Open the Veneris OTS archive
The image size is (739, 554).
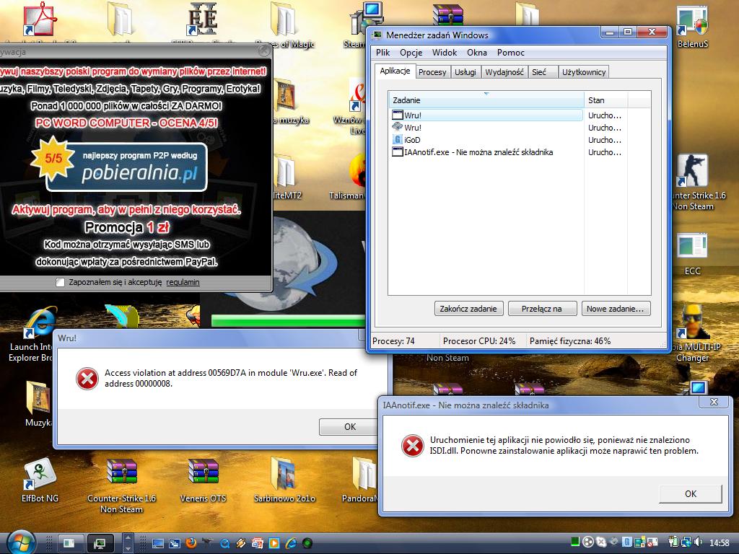[203, 480]
